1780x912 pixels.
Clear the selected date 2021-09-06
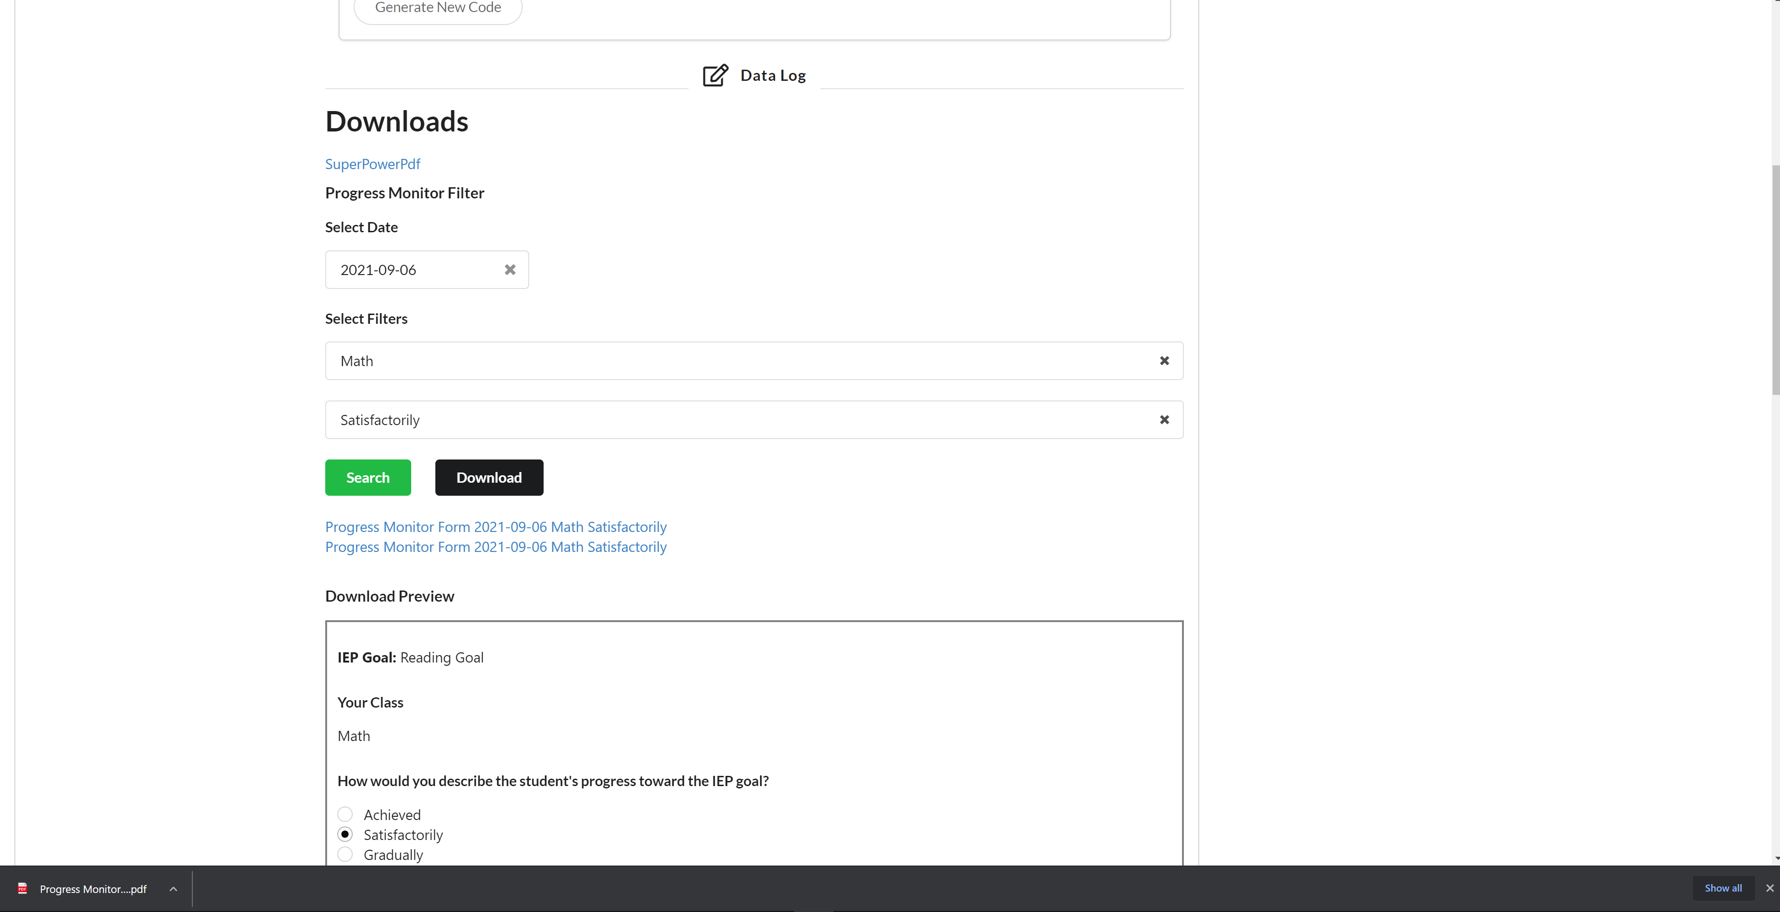pos(510,269)
